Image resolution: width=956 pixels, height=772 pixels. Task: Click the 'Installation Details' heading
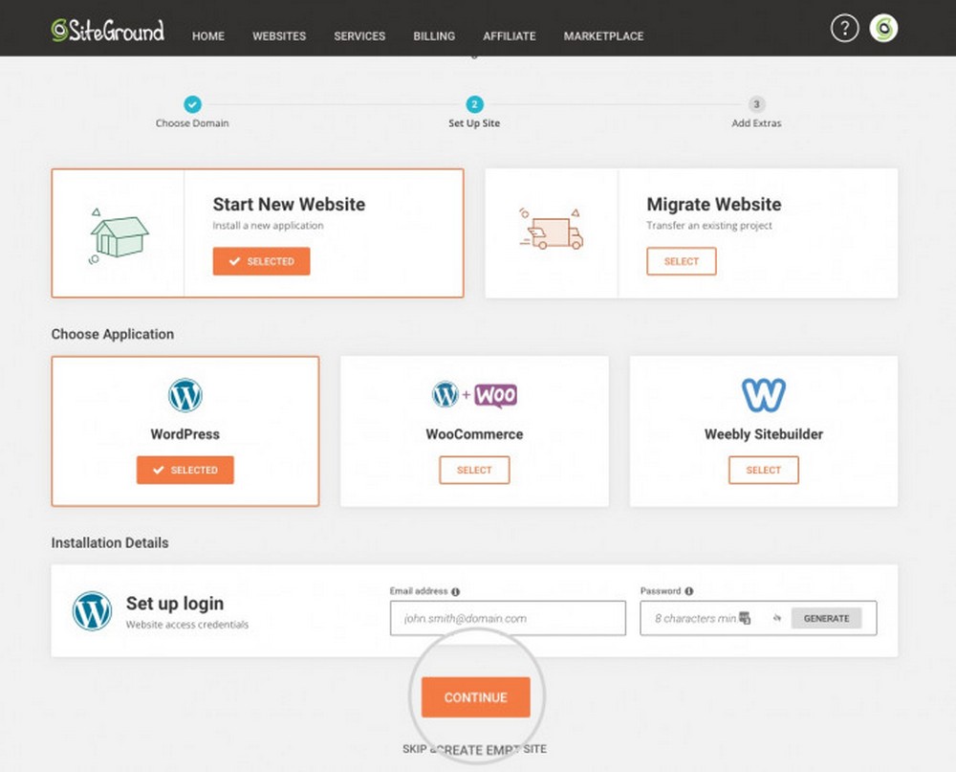point(110,542)
